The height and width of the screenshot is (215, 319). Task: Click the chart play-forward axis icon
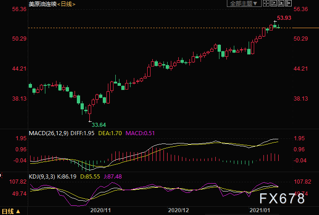[281, 3]
